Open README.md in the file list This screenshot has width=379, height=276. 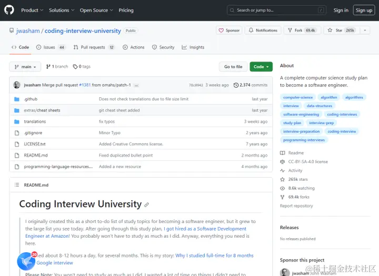pos(36,155)
